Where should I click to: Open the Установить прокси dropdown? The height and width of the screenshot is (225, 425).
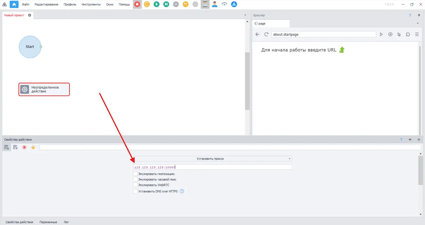click(212, 159)
